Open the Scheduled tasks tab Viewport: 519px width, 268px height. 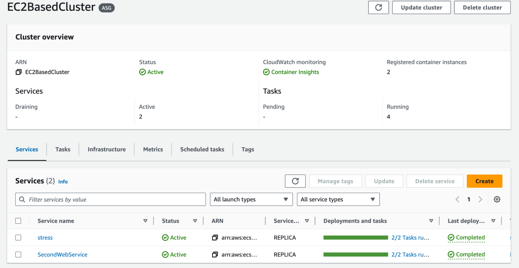tap(202, 149)
